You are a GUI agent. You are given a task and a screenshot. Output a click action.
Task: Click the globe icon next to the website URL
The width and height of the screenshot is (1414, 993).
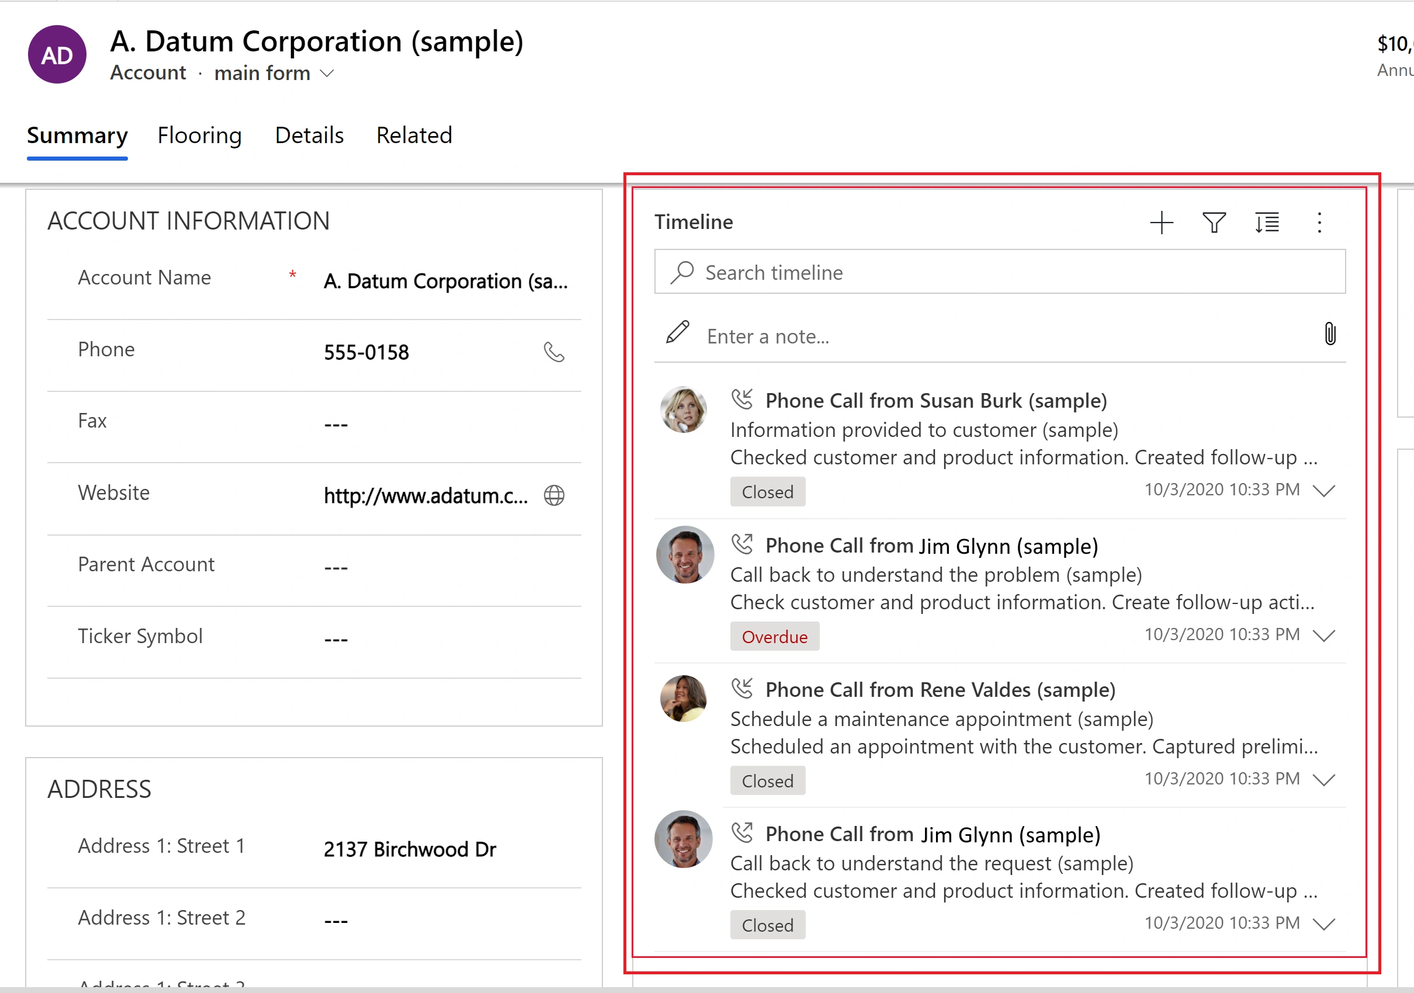tap(554, 495)
